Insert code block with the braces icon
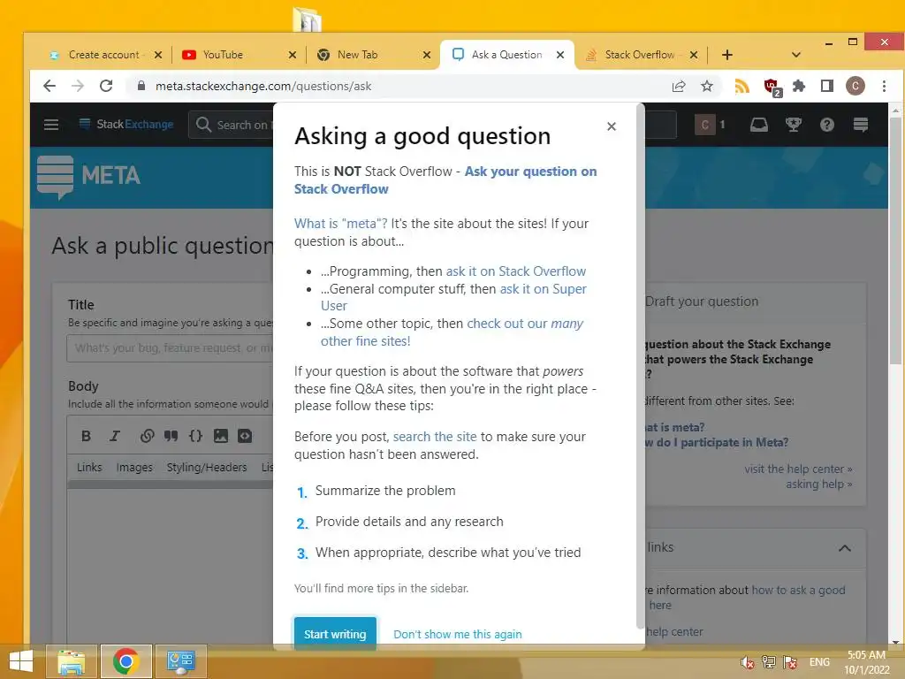The height and width of the screenshot is (679, 905). pyautogui.click(x=195, y=436)
